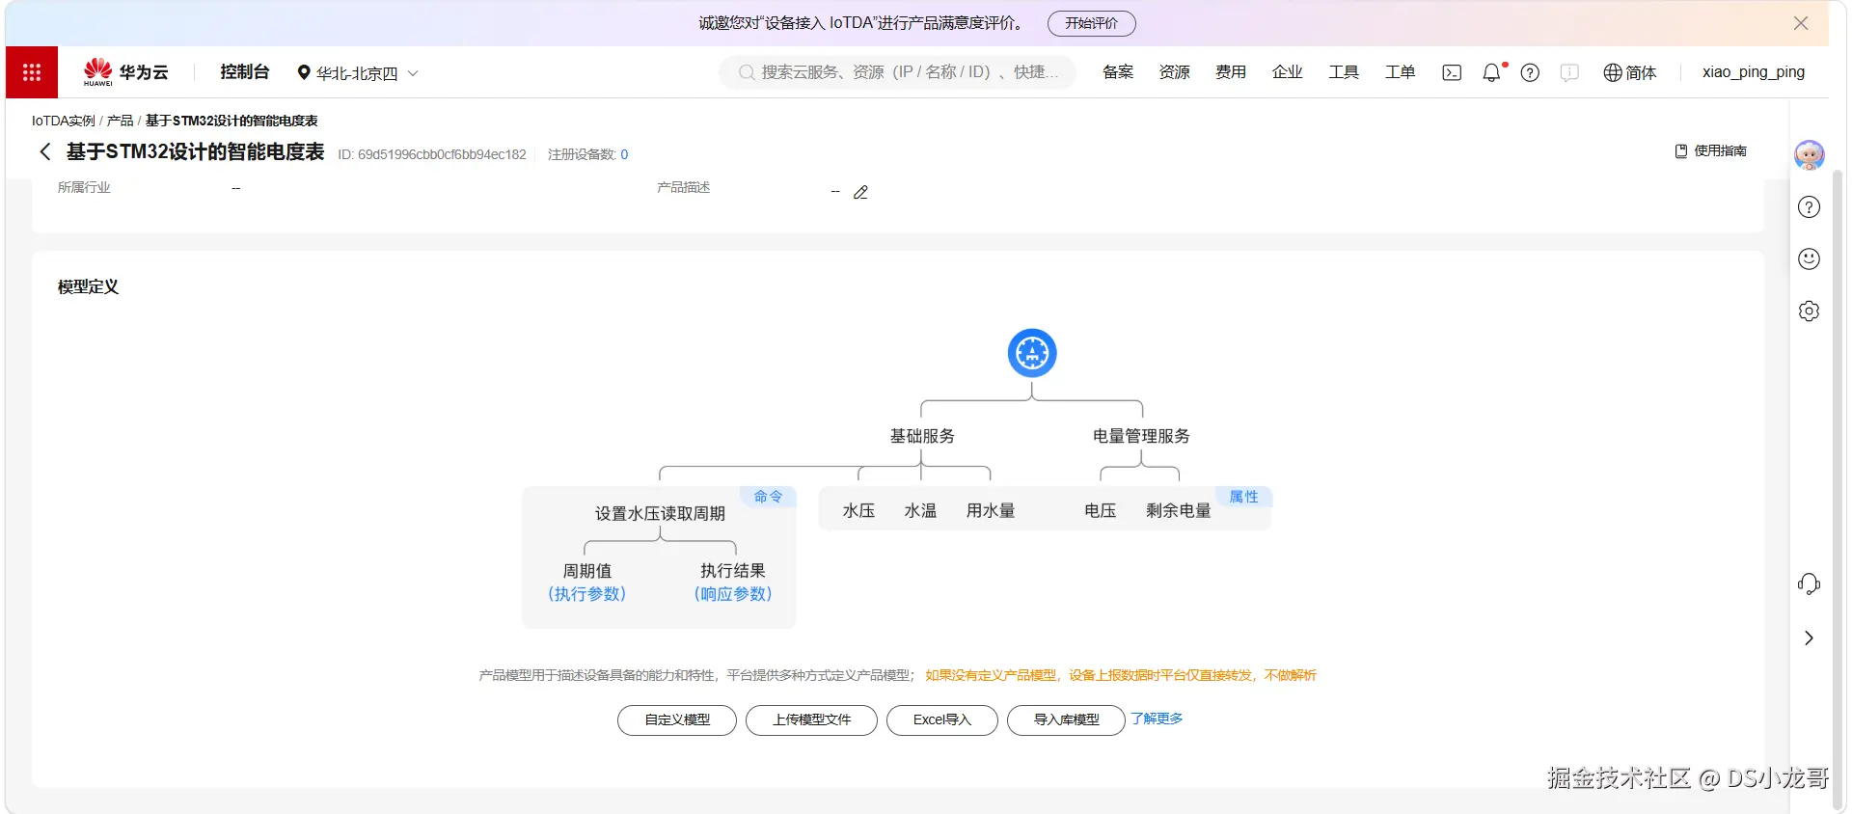Open the 了解更多 link
This screenshot has height=814, width=1852.
point(1157,719)
